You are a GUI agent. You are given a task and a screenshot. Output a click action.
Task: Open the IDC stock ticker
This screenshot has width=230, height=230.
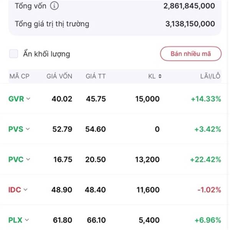(x=15, y=189)
